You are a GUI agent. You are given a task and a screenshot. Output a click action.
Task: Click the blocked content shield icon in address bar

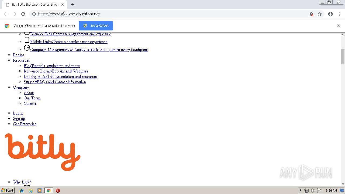click(311, 14)
